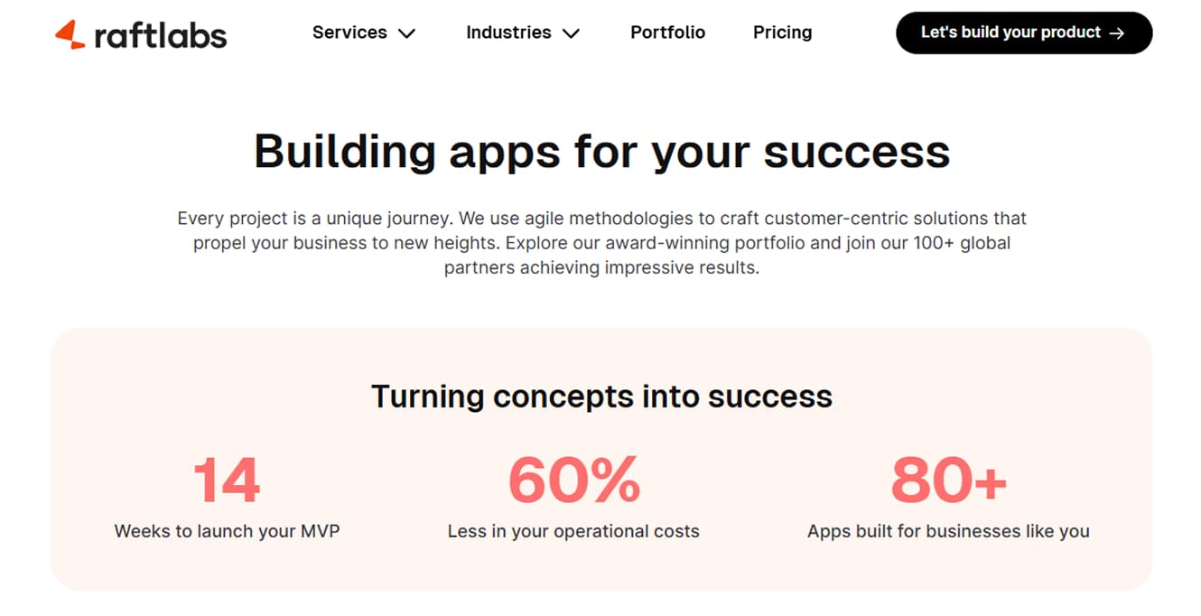
Task: Click the Building apps for your success headline
Action: click(x=602, y=151)
